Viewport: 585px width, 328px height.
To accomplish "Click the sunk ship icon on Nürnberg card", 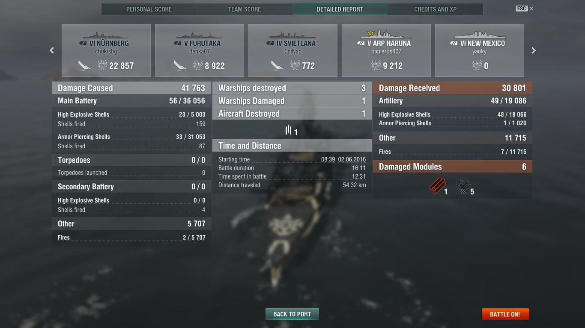I will (84, 65).
